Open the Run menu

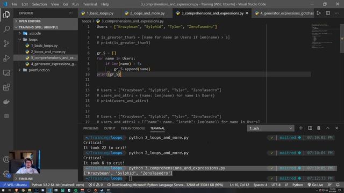[75, 4]
